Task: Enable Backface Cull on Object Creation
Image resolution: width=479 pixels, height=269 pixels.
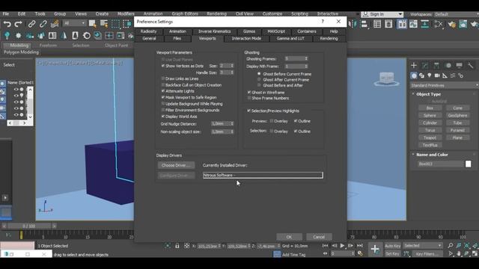Action: [163, 85]
